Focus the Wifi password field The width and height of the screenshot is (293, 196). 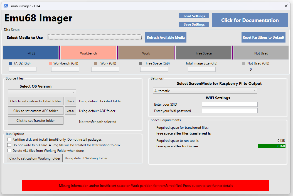click(230, 111)
